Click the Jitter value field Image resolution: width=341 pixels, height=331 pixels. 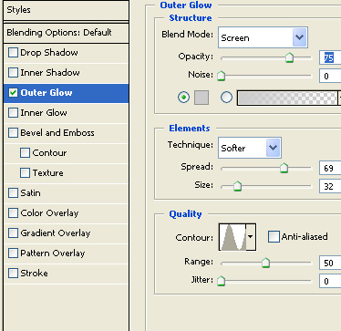[x=330, y=281]
